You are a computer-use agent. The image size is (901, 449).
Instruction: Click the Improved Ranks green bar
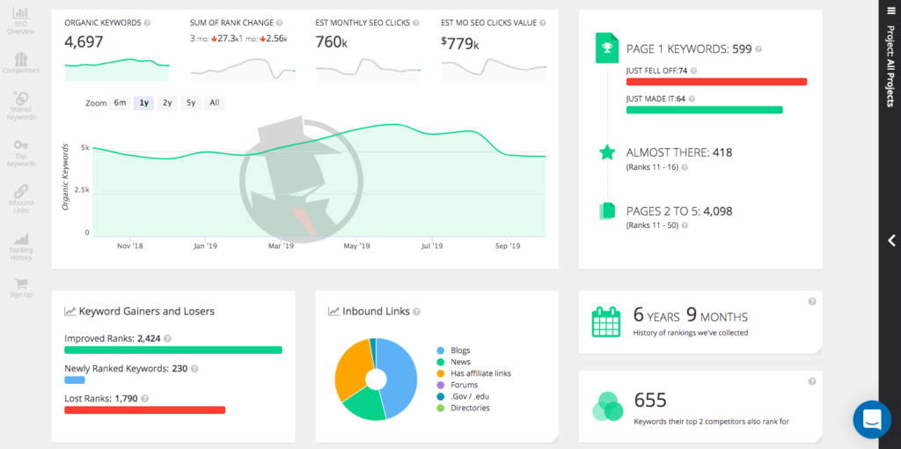[172, 350]
